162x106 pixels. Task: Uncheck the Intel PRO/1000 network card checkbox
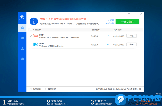[31, 36]
